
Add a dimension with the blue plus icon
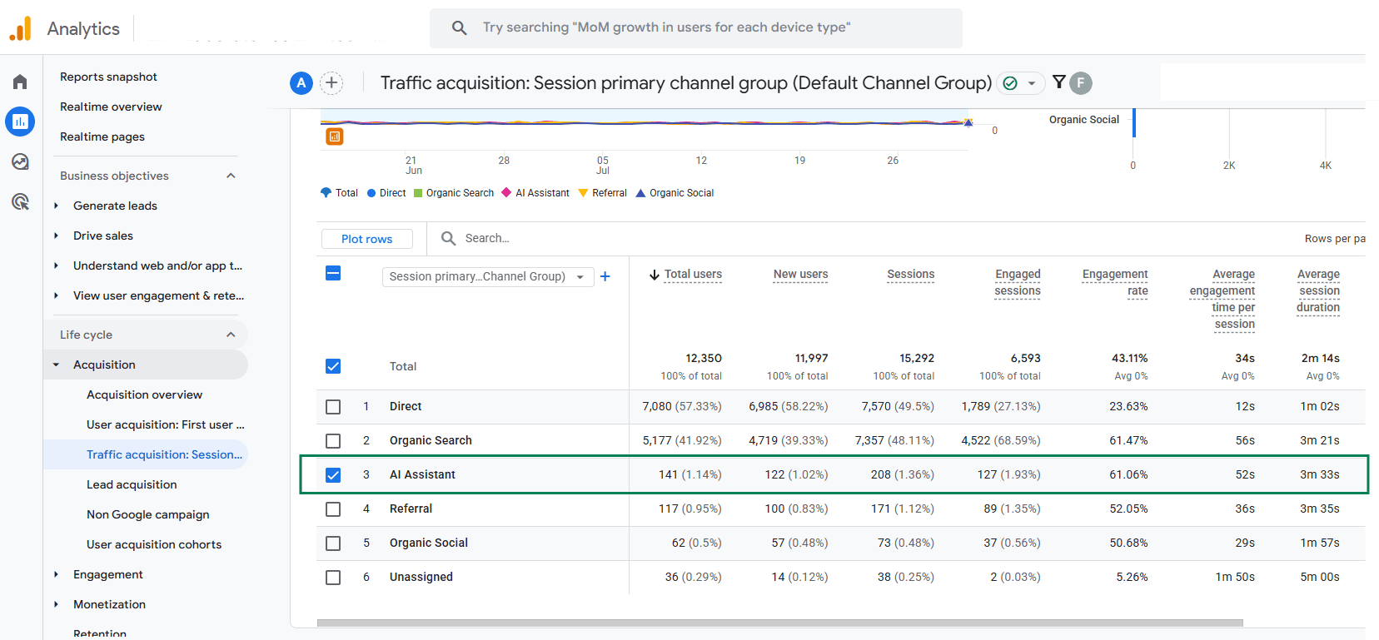605,276
